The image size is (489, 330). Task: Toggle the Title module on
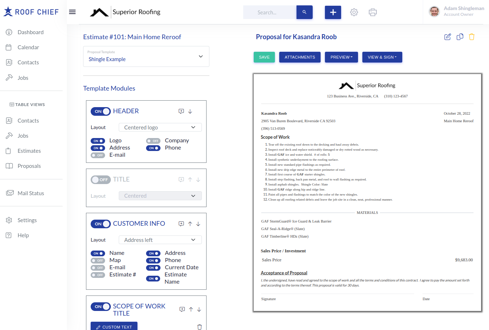[101, 179]
